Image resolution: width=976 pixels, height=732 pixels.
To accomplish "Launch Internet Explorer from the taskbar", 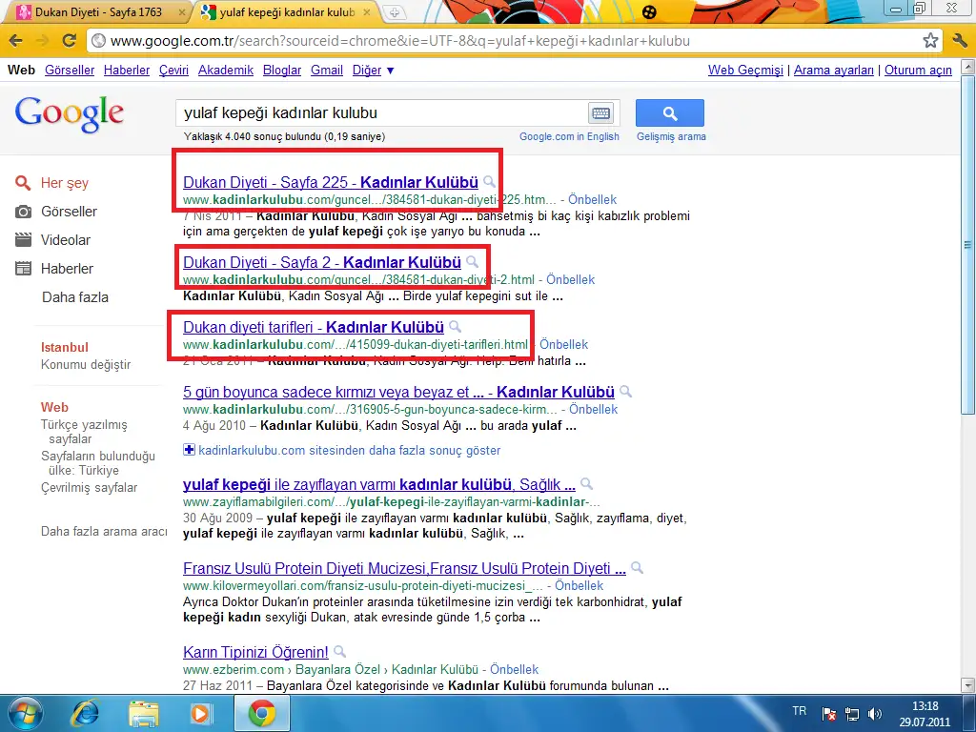I will pos(86,713).
